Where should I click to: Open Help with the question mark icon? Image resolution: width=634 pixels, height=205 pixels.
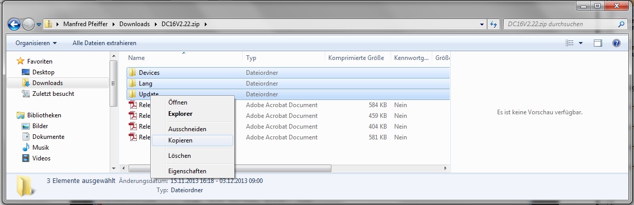click(x=615, y=43)
